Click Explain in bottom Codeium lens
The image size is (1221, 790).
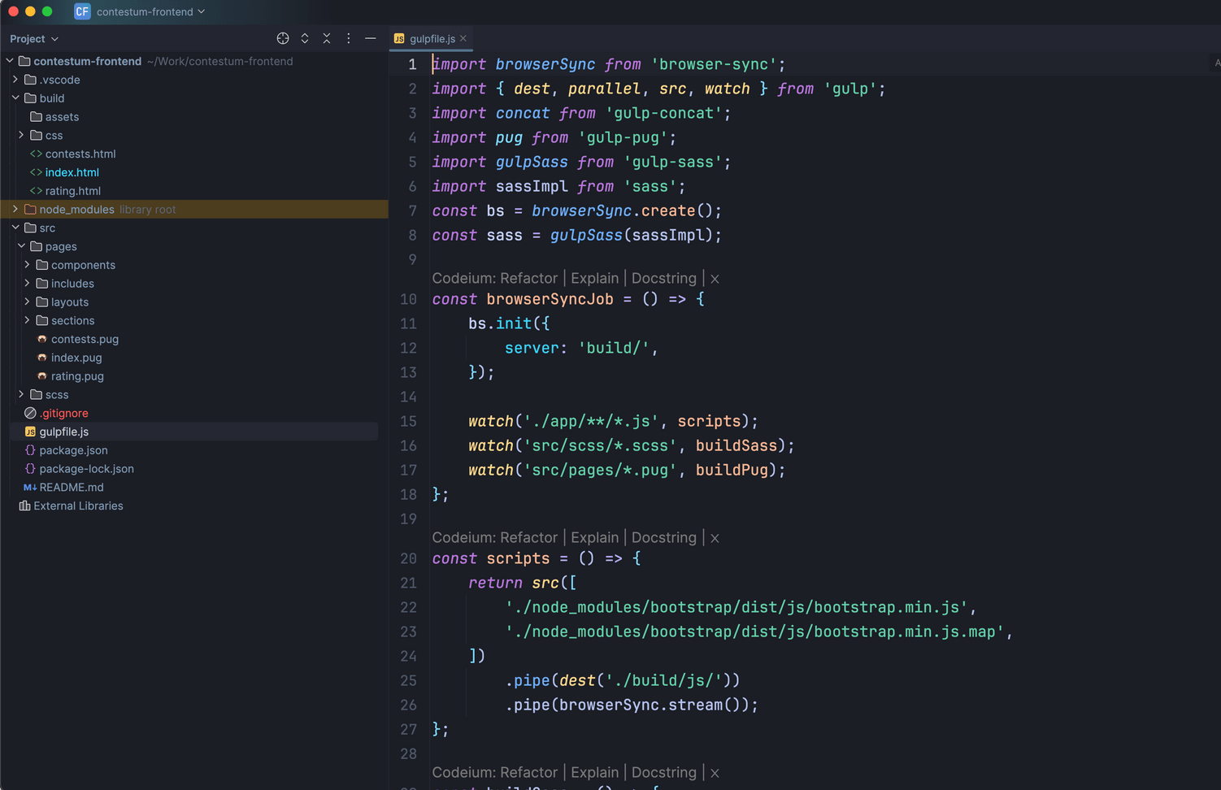click(x=594, y=772)
